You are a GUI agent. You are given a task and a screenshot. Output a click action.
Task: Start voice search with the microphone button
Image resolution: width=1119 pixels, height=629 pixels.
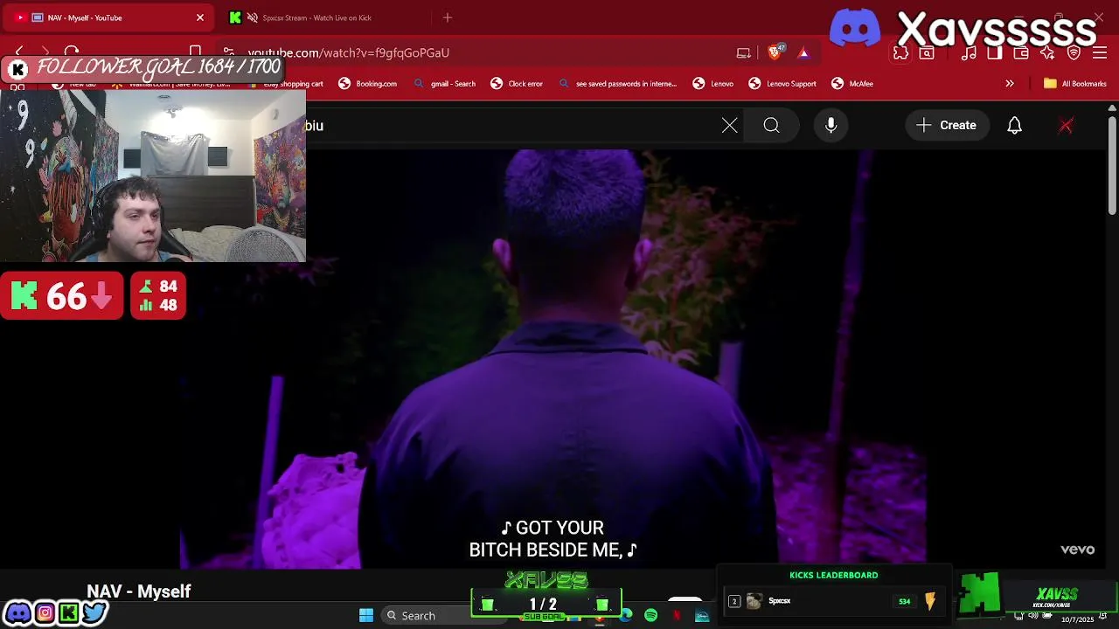click(x=831, y=126)
